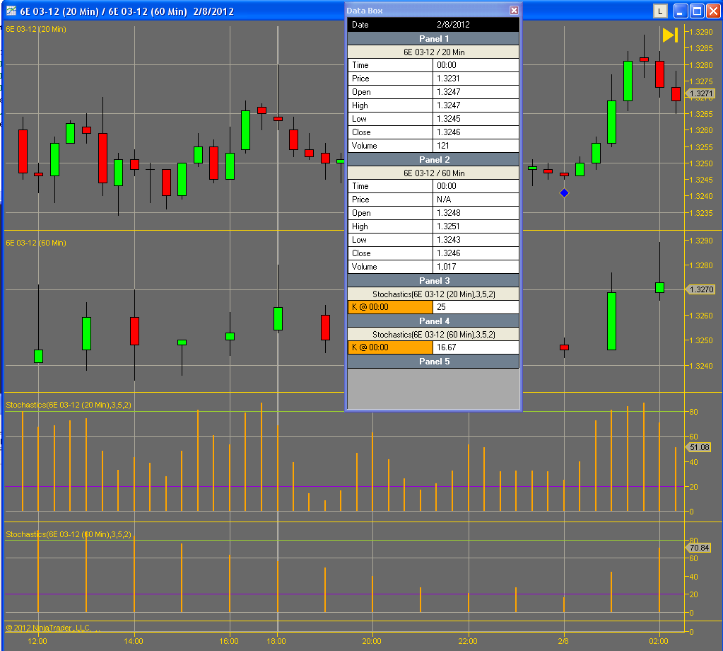Click the Panel 2 Volume value 1,017
The image size is (723, 651).
click(476, 267)
